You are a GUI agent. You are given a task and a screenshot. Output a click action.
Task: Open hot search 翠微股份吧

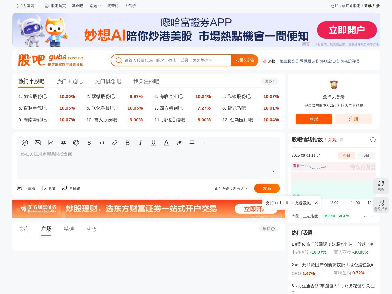coord(309,61)
